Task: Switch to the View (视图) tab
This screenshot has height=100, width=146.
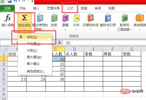Action: point(112,8)
